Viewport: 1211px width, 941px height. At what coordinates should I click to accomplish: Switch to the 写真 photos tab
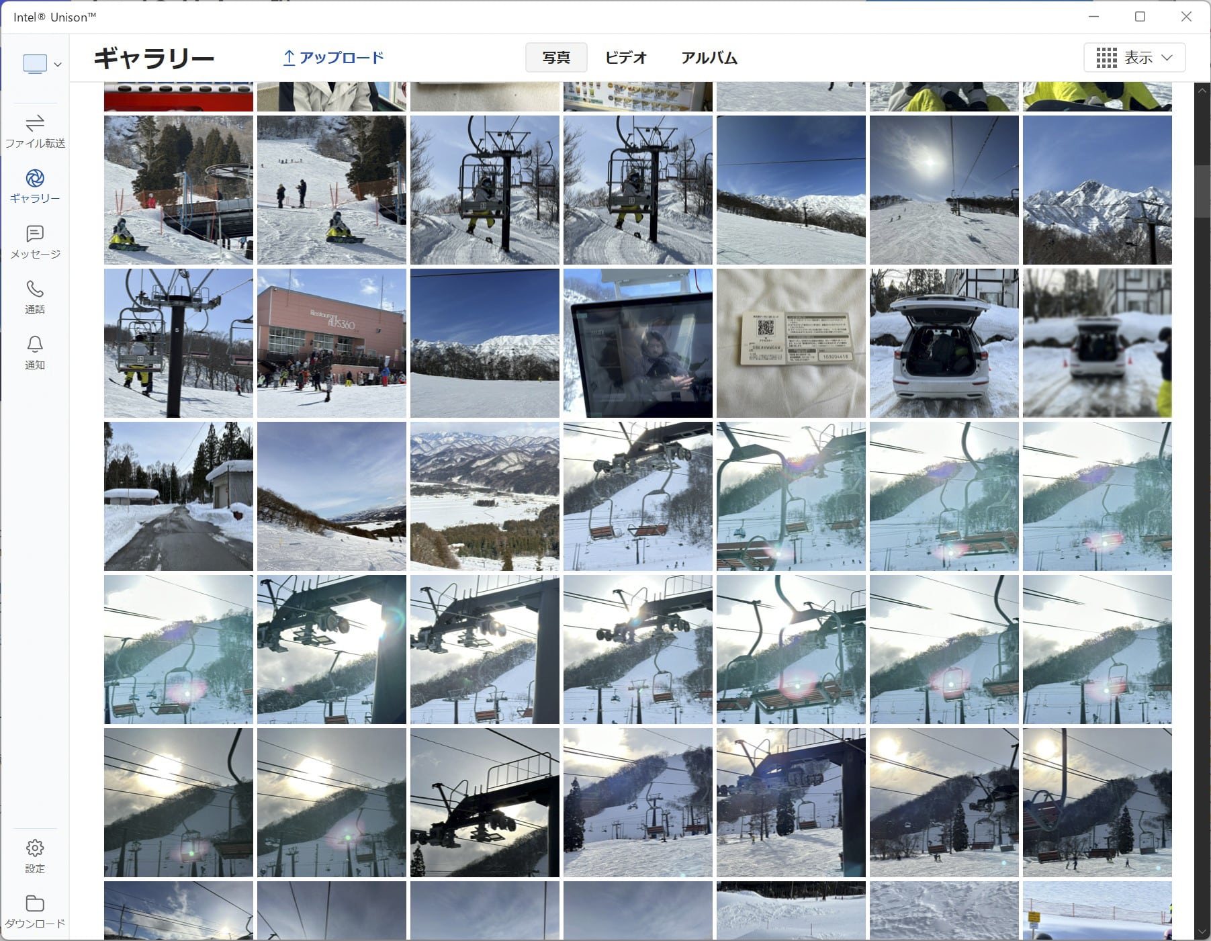(x=556, y=58)
